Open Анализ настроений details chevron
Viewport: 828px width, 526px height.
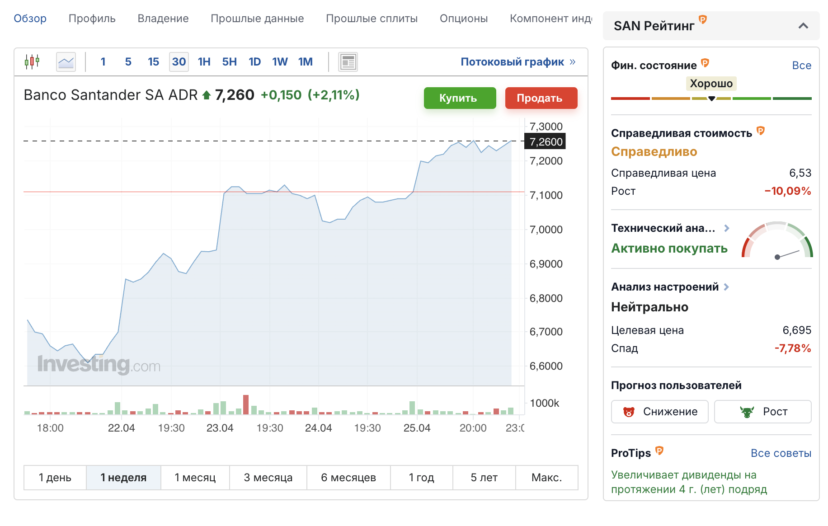click(x=726, y=287)
